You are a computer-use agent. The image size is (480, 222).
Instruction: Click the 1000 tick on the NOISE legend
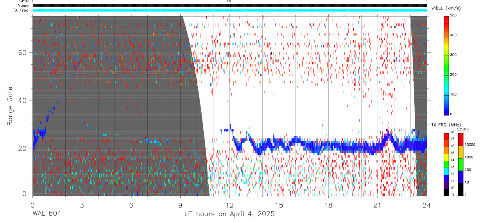coord(469,157)
